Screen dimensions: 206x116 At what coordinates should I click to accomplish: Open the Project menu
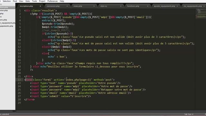coord(42,1)
